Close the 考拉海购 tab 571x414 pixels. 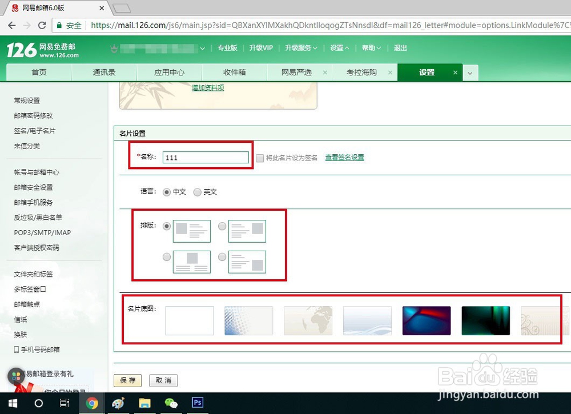pyautogui.click(x=390, y=73)
